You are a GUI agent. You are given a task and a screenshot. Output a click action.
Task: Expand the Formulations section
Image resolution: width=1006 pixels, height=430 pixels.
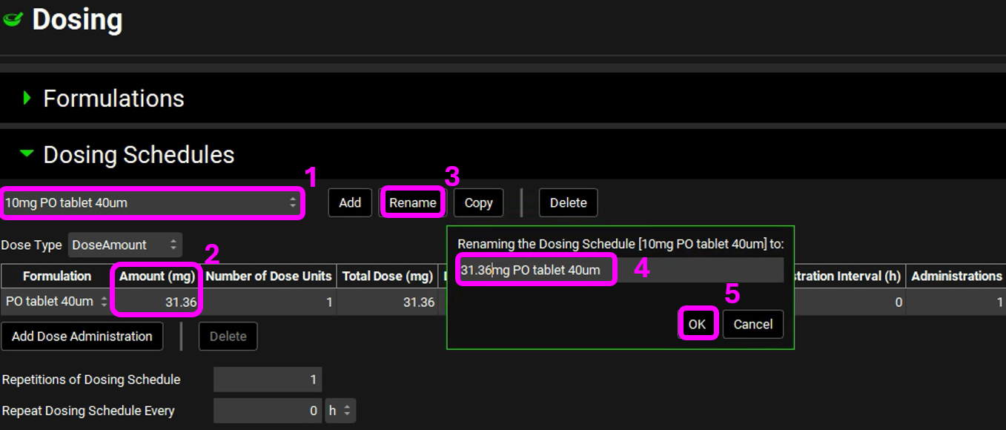pos(27,98)
